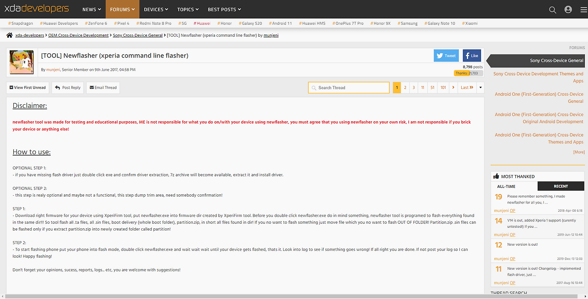Open Android One Original Android Development forum
The width and height of the screenshot is (588, 299).
pyautogui.click(x=539, y=118)
